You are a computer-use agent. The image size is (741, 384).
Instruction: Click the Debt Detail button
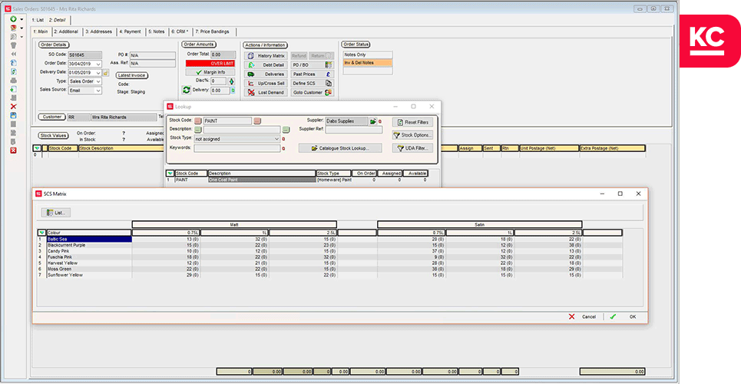[266, 65]
